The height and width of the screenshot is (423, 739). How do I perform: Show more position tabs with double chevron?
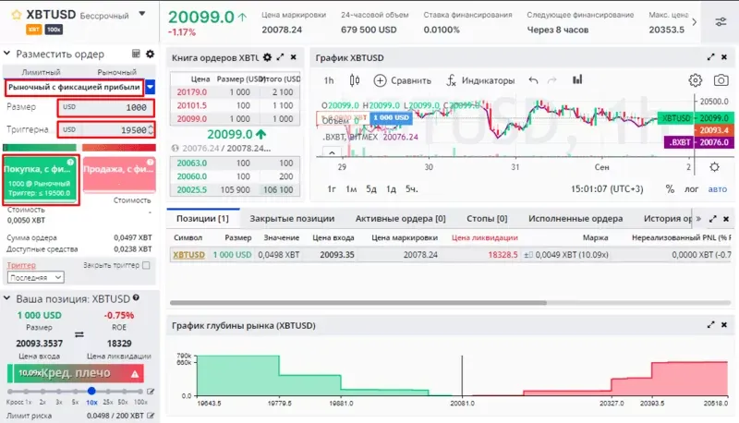coord(698,219)
